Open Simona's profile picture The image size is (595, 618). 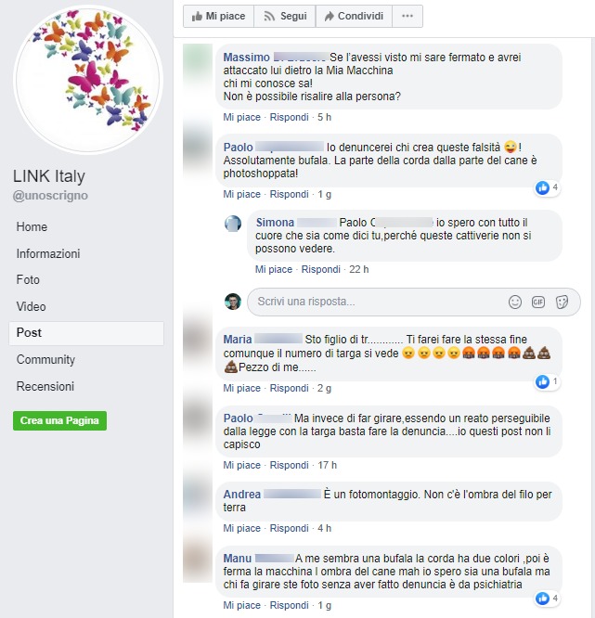pos(233,224)
